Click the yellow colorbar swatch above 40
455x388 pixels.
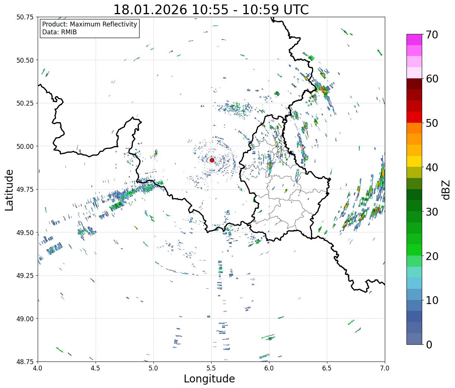click(x=414, y=161)
